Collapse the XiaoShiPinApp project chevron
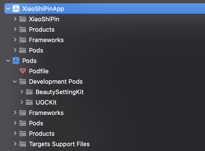 8,9
